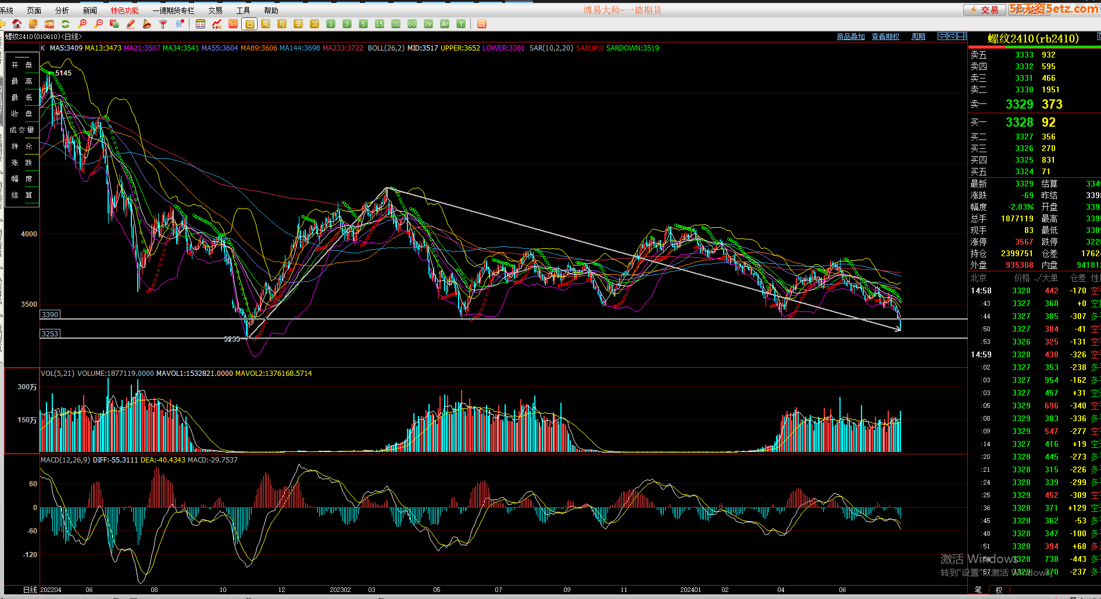Select the red pencil drawing tool
Screen dimensions: 1101x599
point(131,24)
